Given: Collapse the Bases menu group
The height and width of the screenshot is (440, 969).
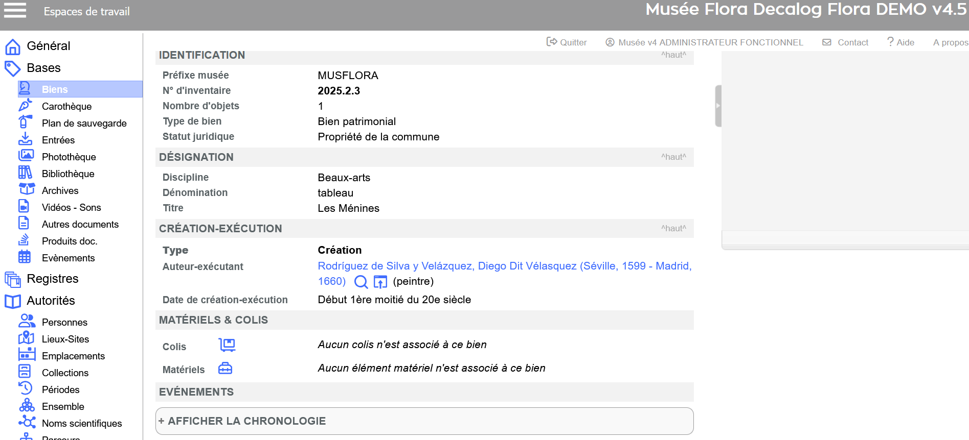Looking at the screenshot, I should point(43,68).
